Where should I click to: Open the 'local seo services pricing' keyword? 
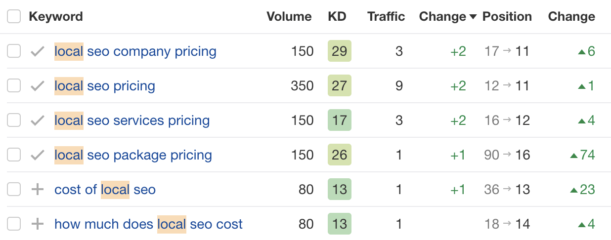[132, 120]
